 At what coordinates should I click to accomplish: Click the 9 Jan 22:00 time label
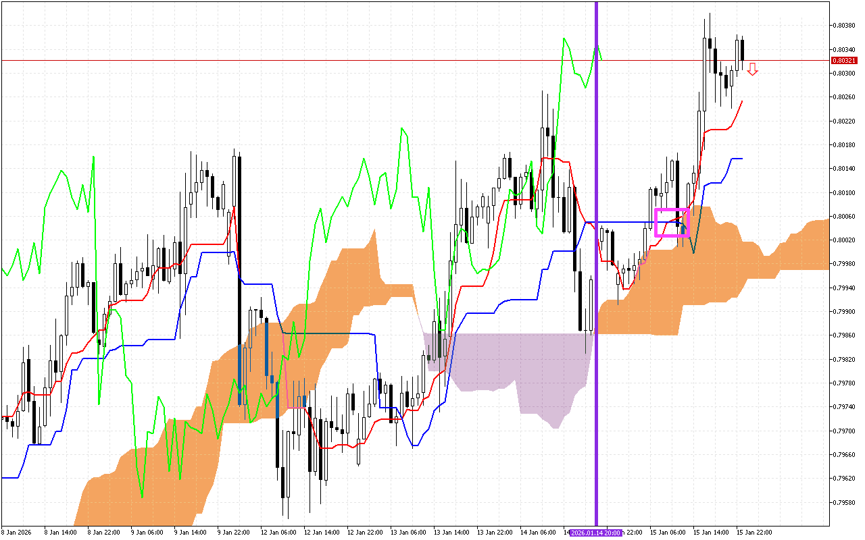tap(233, 533)
